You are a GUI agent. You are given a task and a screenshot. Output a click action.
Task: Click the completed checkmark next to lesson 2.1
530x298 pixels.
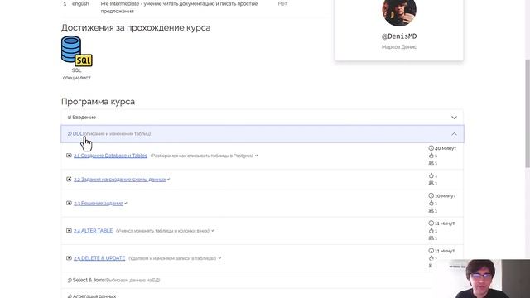(257, 156)
